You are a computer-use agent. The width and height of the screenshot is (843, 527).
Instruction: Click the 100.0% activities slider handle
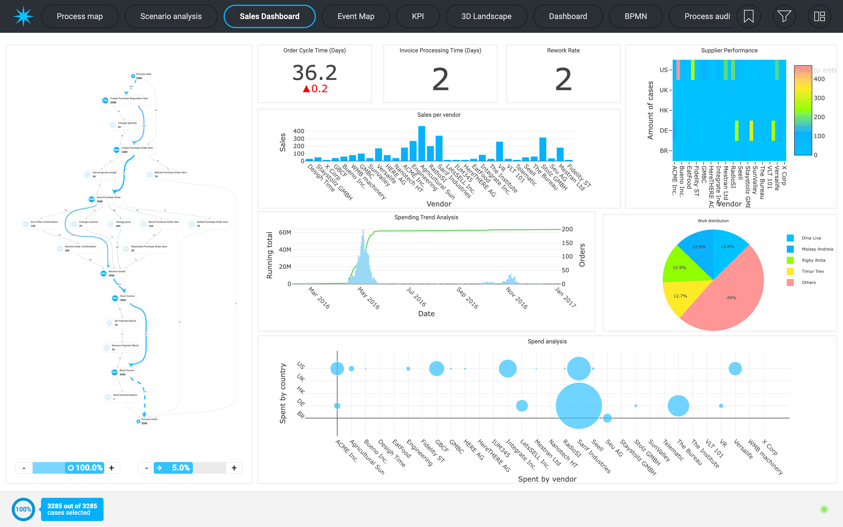pyautogui.click(x=85, y=468)
